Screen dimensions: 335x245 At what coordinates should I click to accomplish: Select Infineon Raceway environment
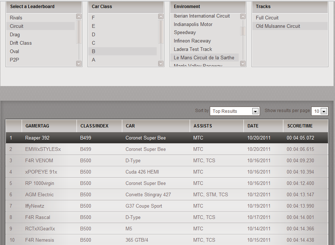[192, 41]
